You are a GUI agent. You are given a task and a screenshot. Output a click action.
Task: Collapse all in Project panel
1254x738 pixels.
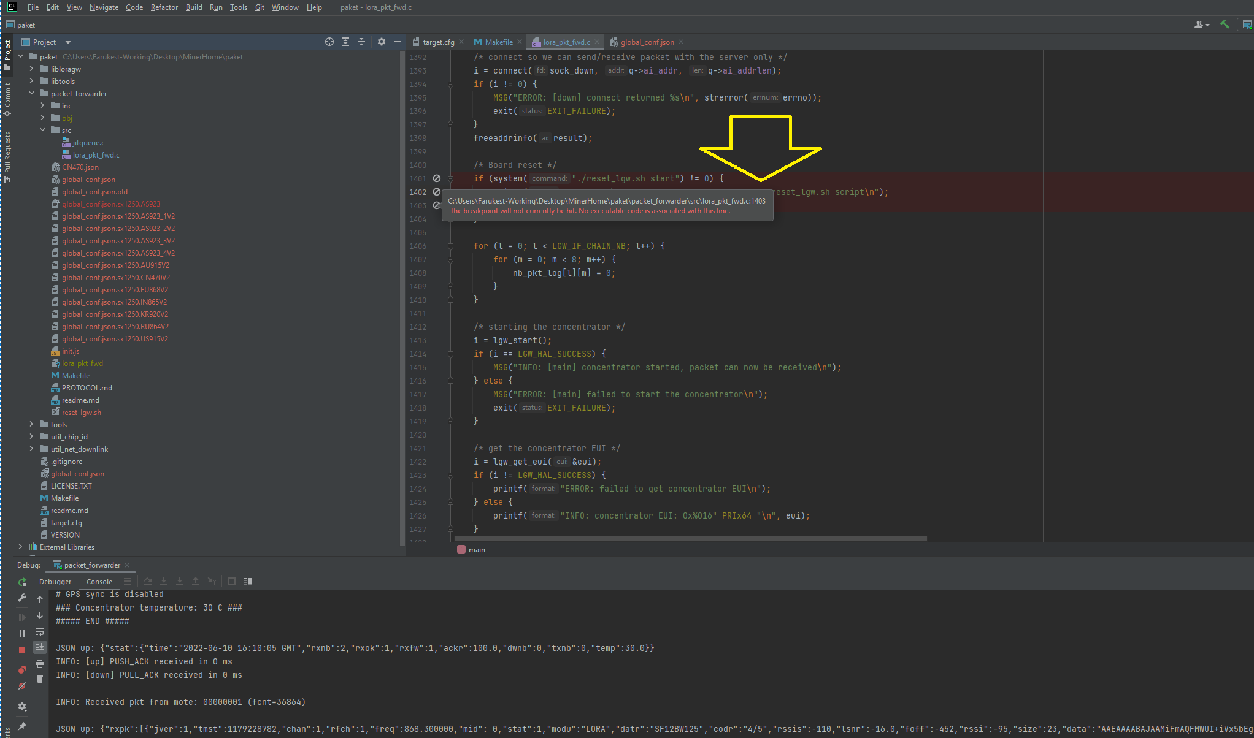[361, 42]
